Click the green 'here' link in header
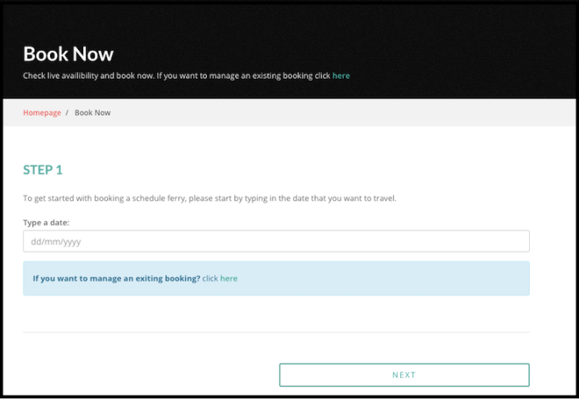 pos(341,76)
